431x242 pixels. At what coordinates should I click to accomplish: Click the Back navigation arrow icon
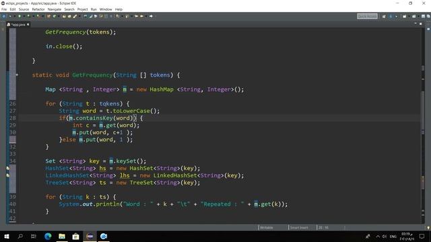(x=141, y=16)
